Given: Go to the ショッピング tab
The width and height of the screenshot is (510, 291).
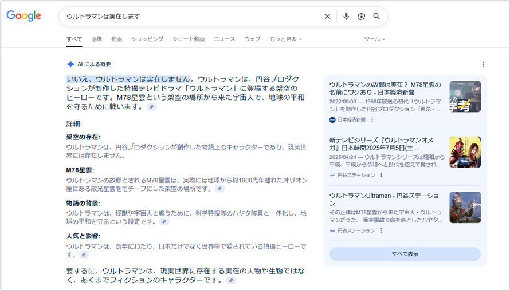Looking at the screenshot, I should click(x=147, y=39).
